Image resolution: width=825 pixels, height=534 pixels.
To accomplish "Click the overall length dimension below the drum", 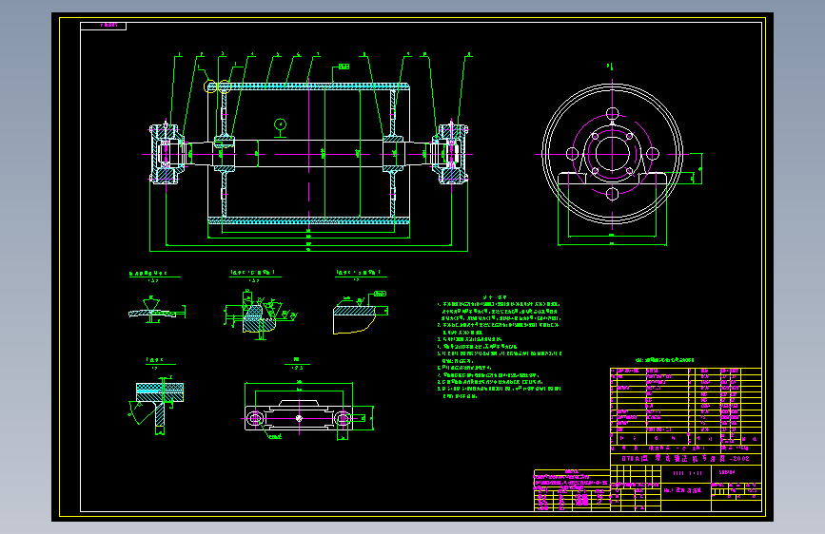I will click(308, 251).
